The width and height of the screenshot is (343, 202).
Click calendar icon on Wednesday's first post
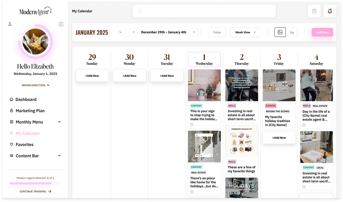point(192,125)
